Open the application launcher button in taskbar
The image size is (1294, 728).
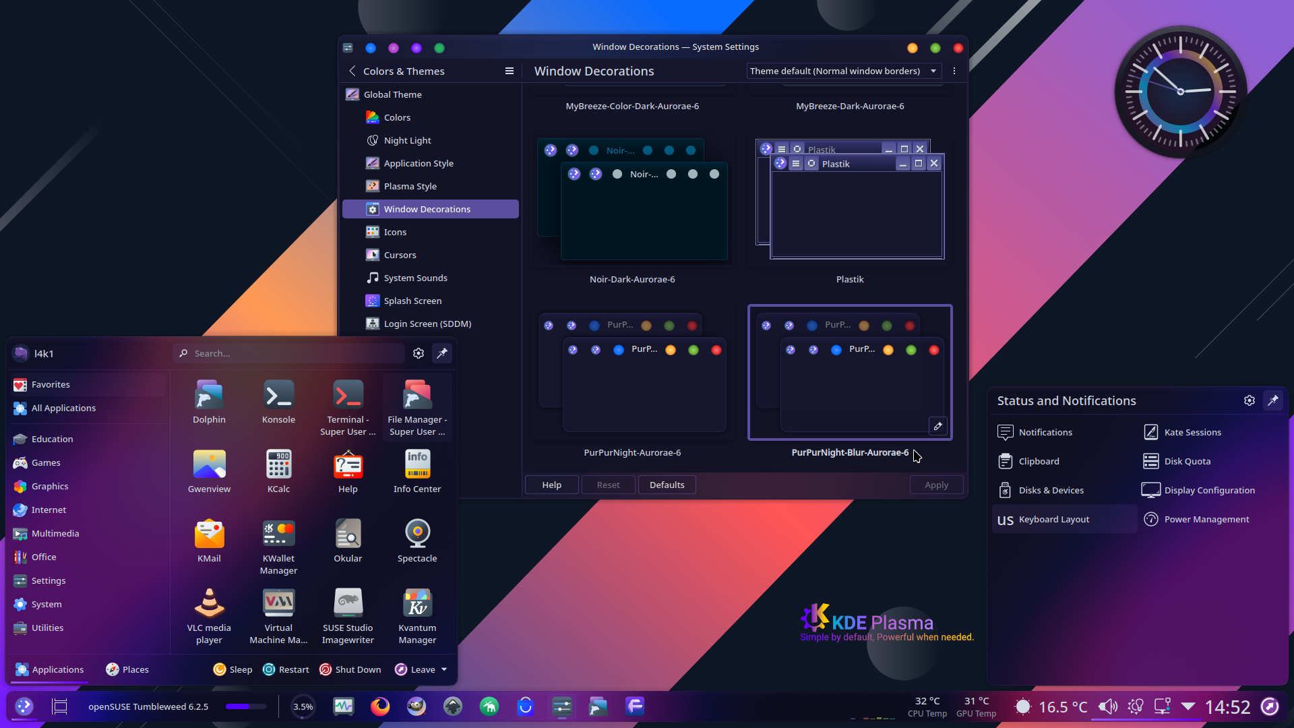24,706
